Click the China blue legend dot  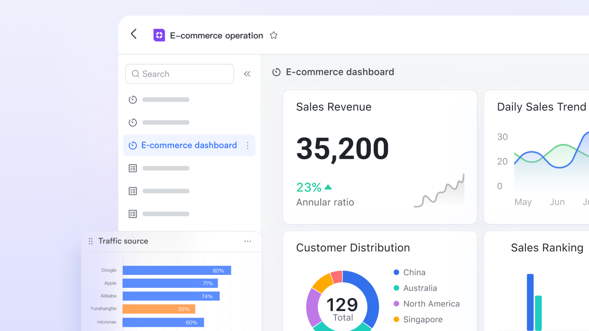(x=396, y=272)
